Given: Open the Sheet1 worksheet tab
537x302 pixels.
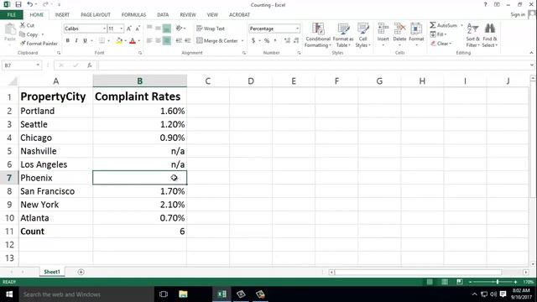Looking at the screenshot, I should coord(52,272).
